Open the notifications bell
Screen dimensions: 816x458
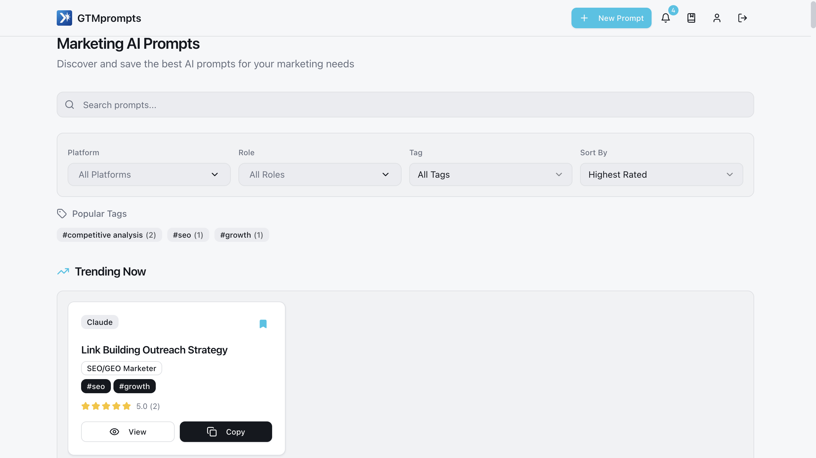coord(666,18)
